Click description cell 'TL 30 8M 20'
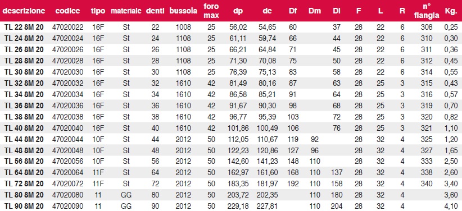 click(24, 72)
